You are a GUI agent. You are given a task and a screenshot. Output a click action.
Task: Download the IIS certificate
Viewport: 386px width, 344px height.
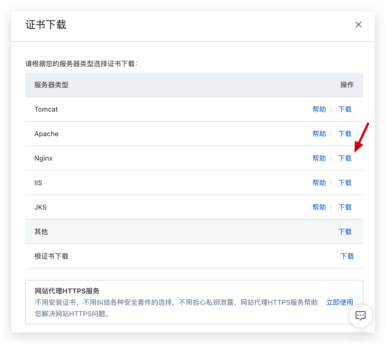pos(345,183)
